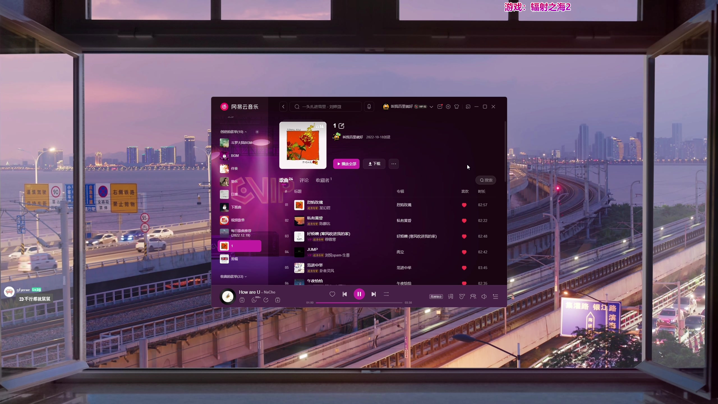Viewport: 718px width, 404px height.
Task: Click the search input field
Action: 326,107
